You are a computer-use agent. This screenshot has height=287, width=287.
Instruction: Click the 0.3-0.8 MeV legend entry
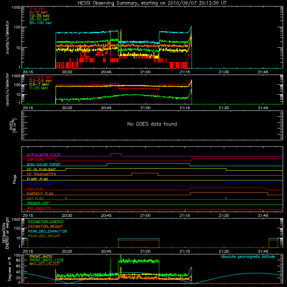pyautogui.click(x=41, y=81)
